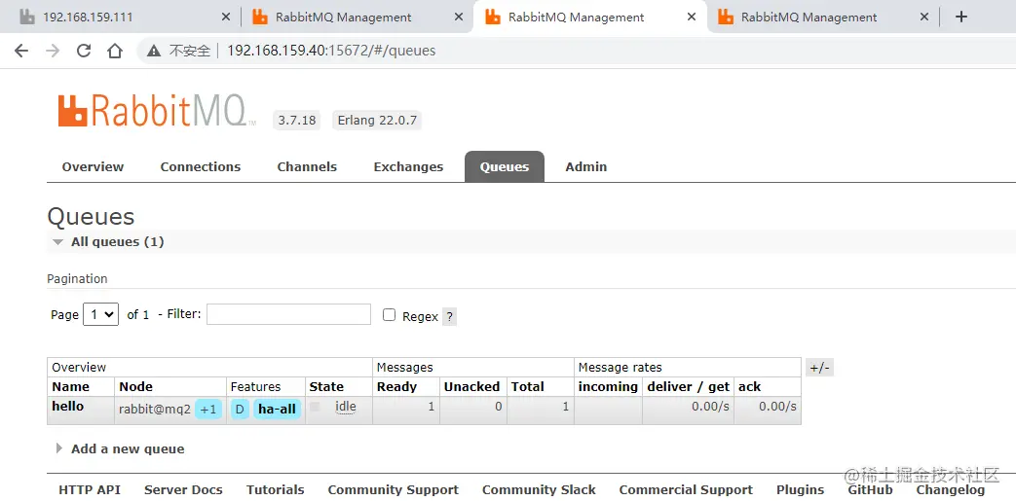This screenshot has height=501, width=1016.
Task: Open the Community Support link
Action: click(394, 490)
